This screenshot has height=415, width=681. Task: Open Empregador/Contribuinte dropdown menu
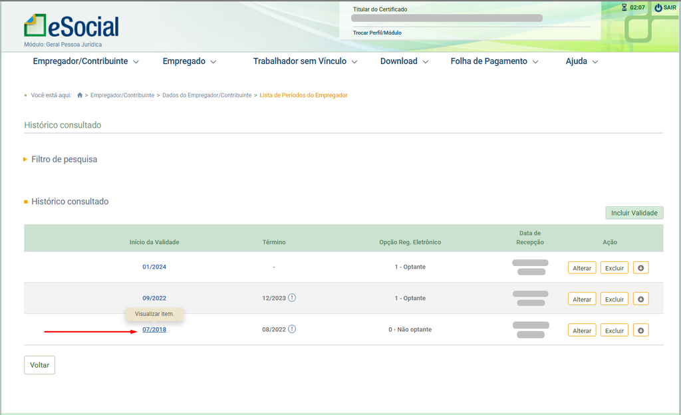click(x=86, y=61)
